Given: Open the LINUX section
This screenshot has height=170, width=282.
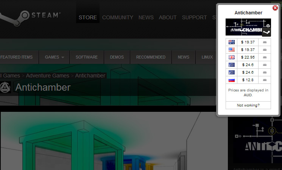Looking at the screenshot, I should (207, 57).
